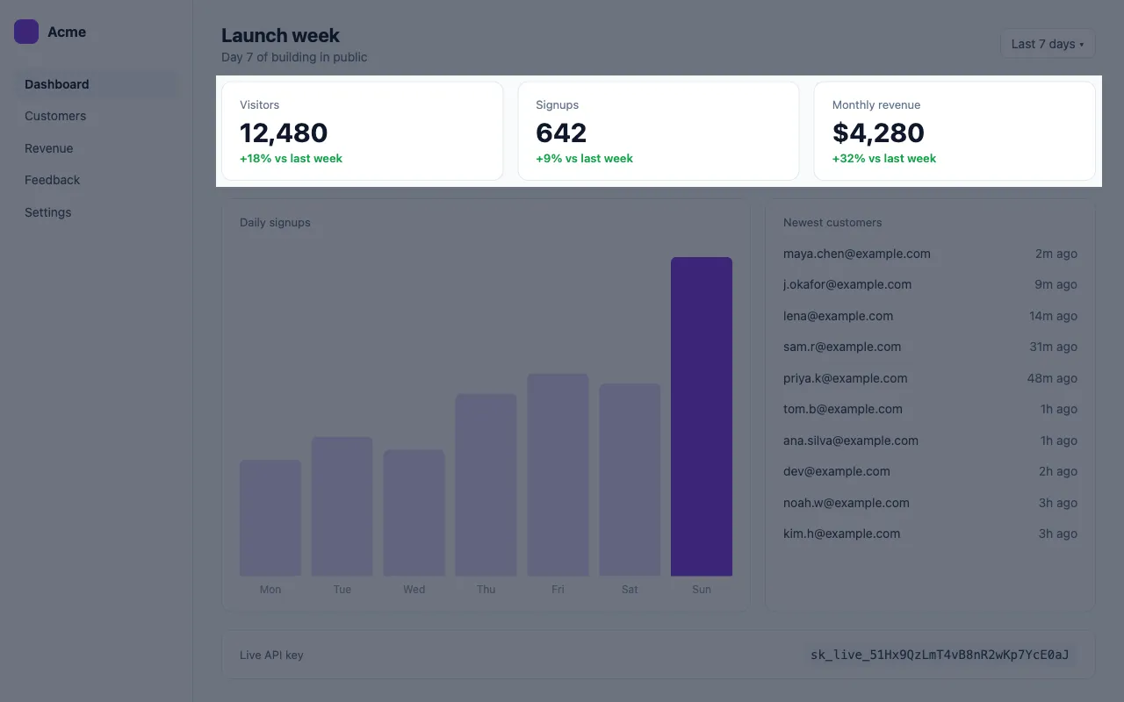Select the Fri bar in Daily signups
The height and width of the screenshot is (702, 1124).
(x=558, y=475)
